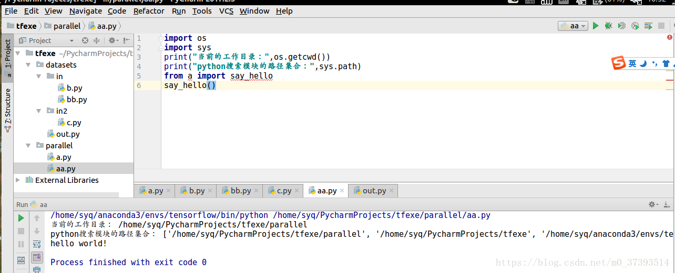This screenshot has height=273, width=675.
Task: Click the concurrency diagram run icon
Action: (x=648, y=26)
